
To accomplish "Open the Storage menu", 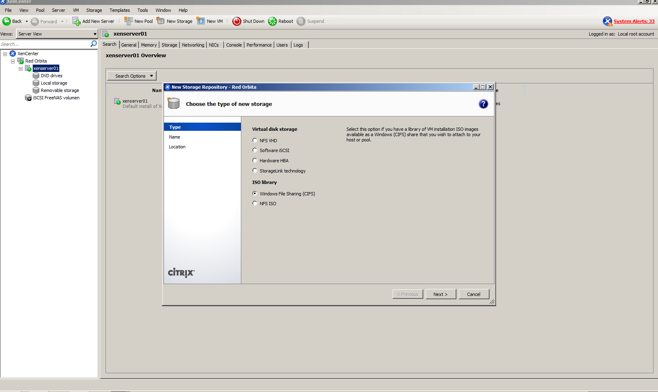I will [x=94, y=10].
